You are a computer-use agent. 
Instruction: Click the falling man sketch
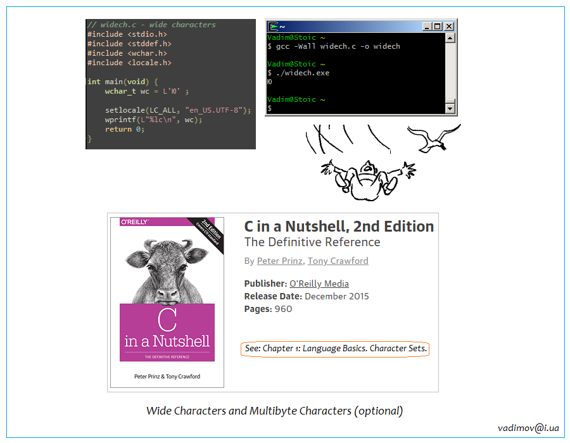tap(368, 180)
